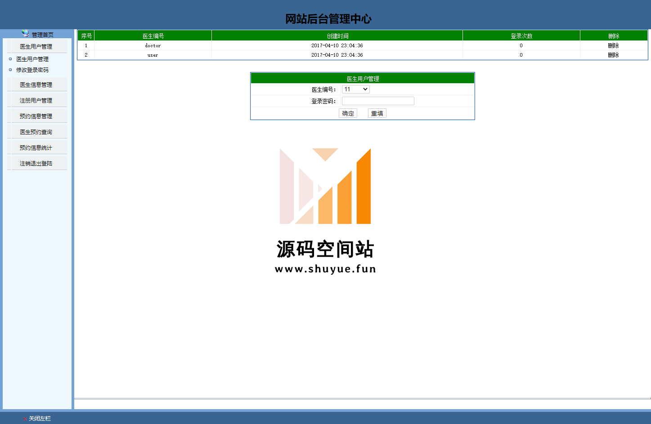Open the 医生用户管理 submenu link
The height and width of the screenshot is (424, 651).
coord(32,59)
